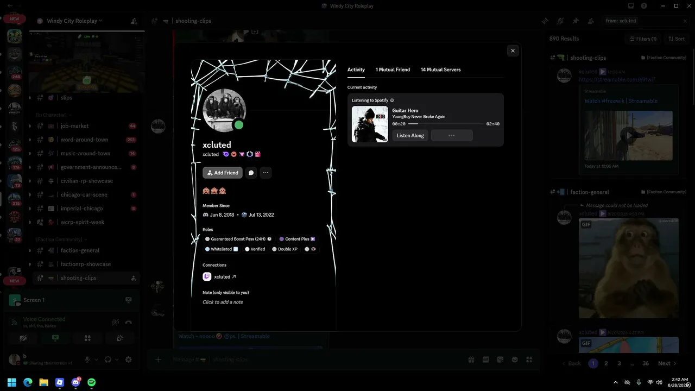
Task: Open the 14 Mutual Servers tab
Action: click(x=440, y=70)
